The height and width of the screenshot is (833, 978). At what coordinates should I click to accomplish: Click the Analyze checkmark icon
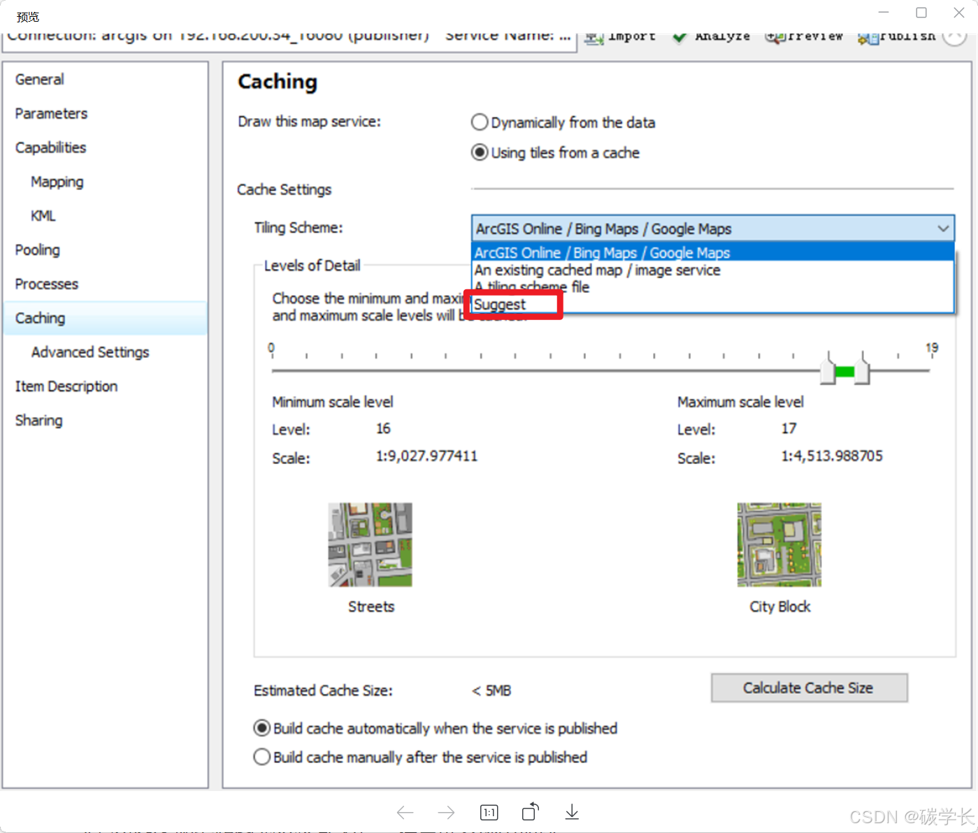(678, 37)
